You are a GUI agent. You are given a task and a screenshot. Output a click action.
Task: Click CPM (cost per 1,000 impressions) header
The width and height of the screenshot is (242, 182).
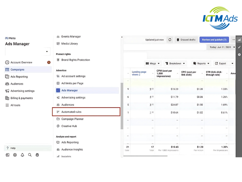pos(164,73)
